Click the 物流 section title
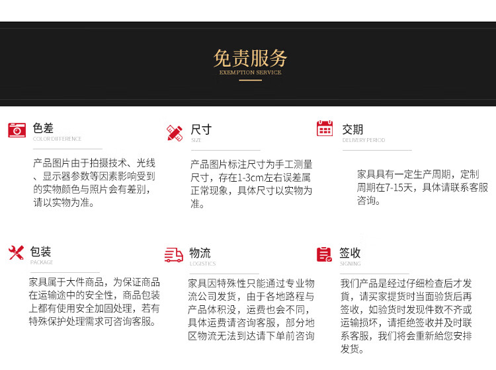 [200, 253]
